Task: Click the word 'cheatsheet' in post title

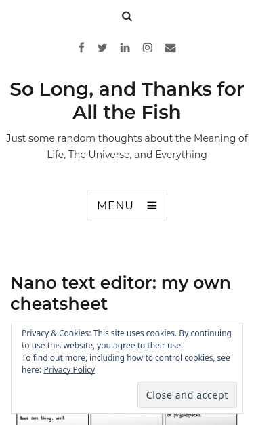Action: pyautogui.click(x=59, y=304)
